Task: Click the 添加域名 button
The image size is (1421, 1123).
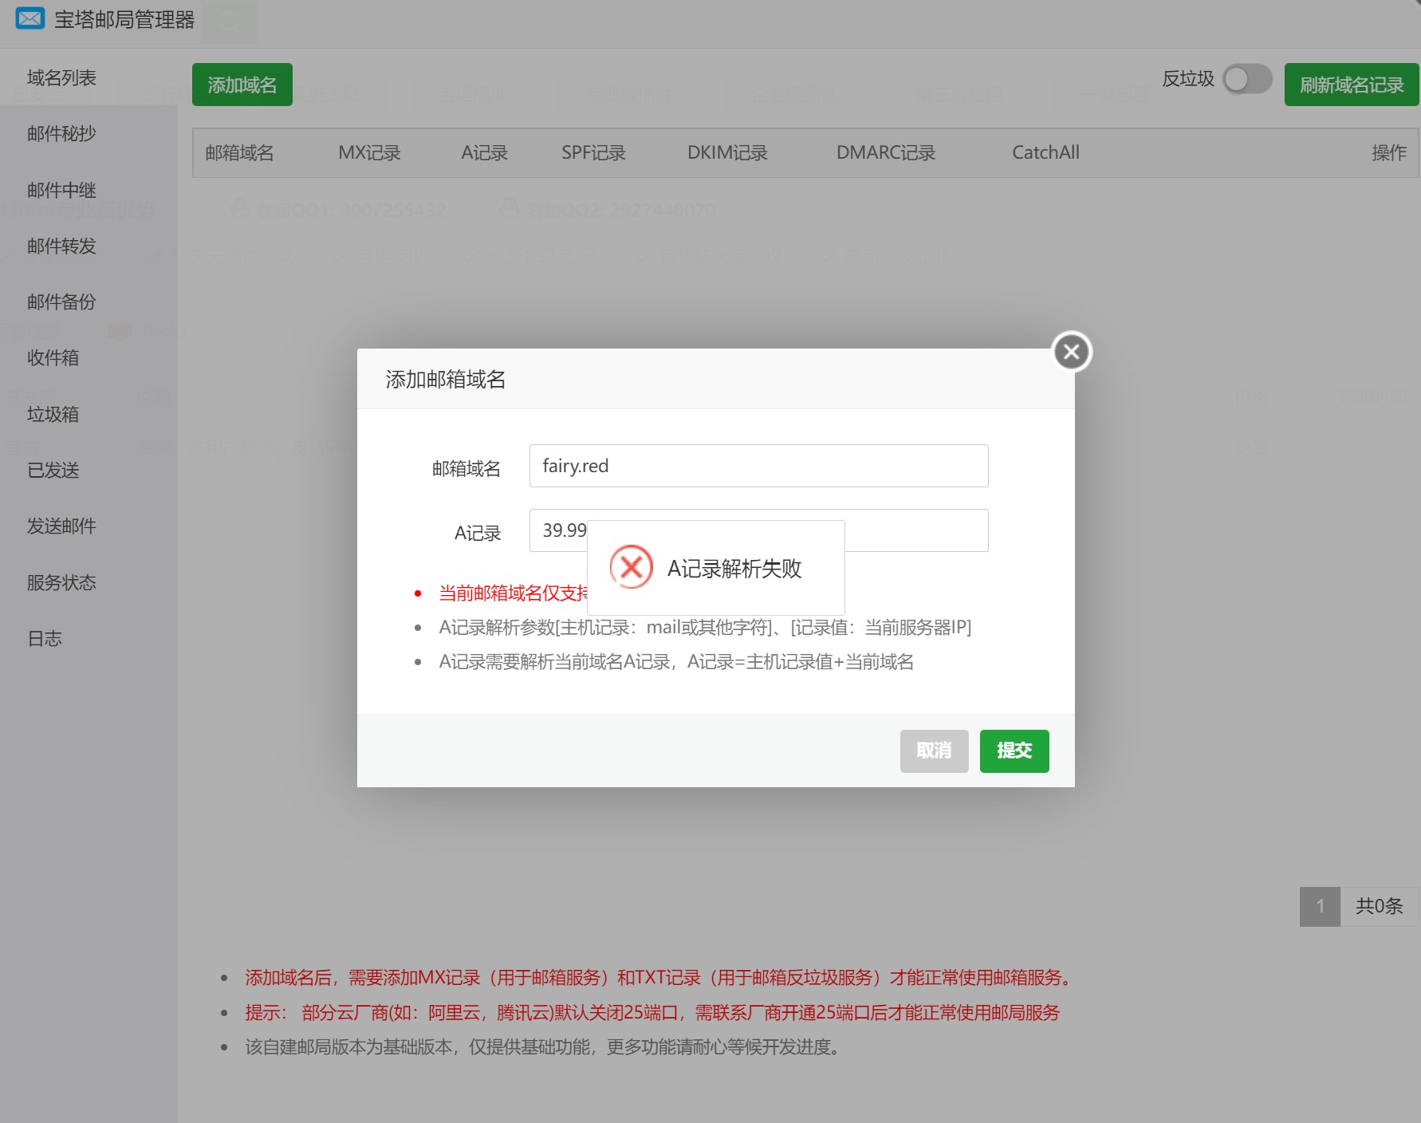Action: point(242,85)
